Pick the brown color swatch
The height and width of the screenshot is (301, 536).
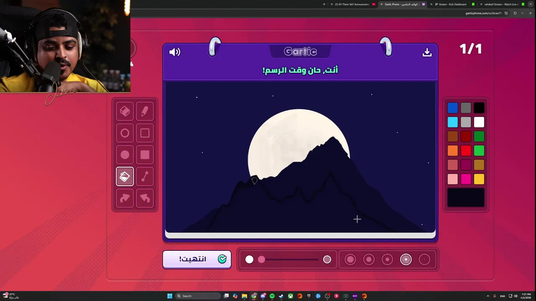(453, 136)
